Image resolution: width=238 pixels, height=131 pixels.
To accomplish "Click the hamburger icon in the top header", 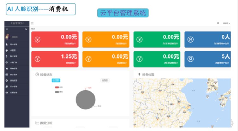I will pyautogui.click(x=32, y=23).
